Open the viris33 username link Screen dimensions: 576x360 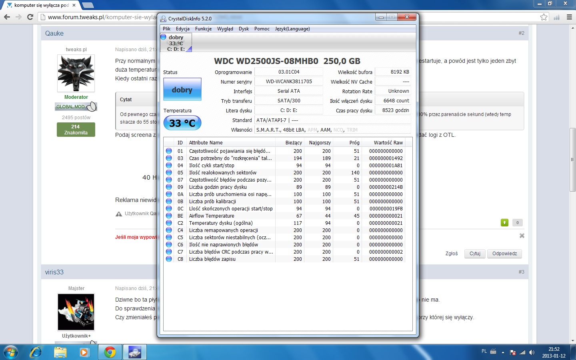(54, 272)
